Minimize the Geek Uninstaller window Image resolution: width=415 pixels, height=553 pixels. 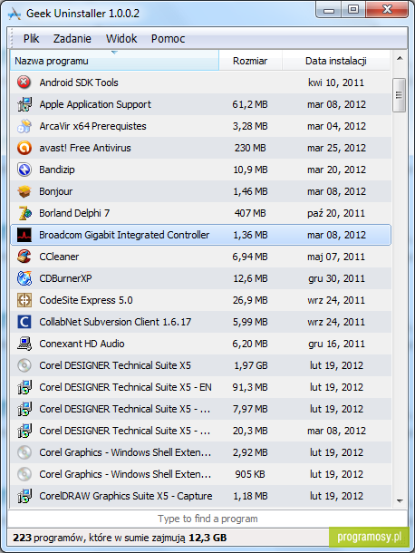pos(329,9)
